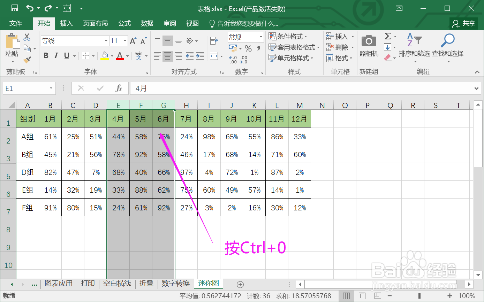Click the 查找和选择 magnifier icon
Viewport: 484px width, 302px height.
click(447, 40)
